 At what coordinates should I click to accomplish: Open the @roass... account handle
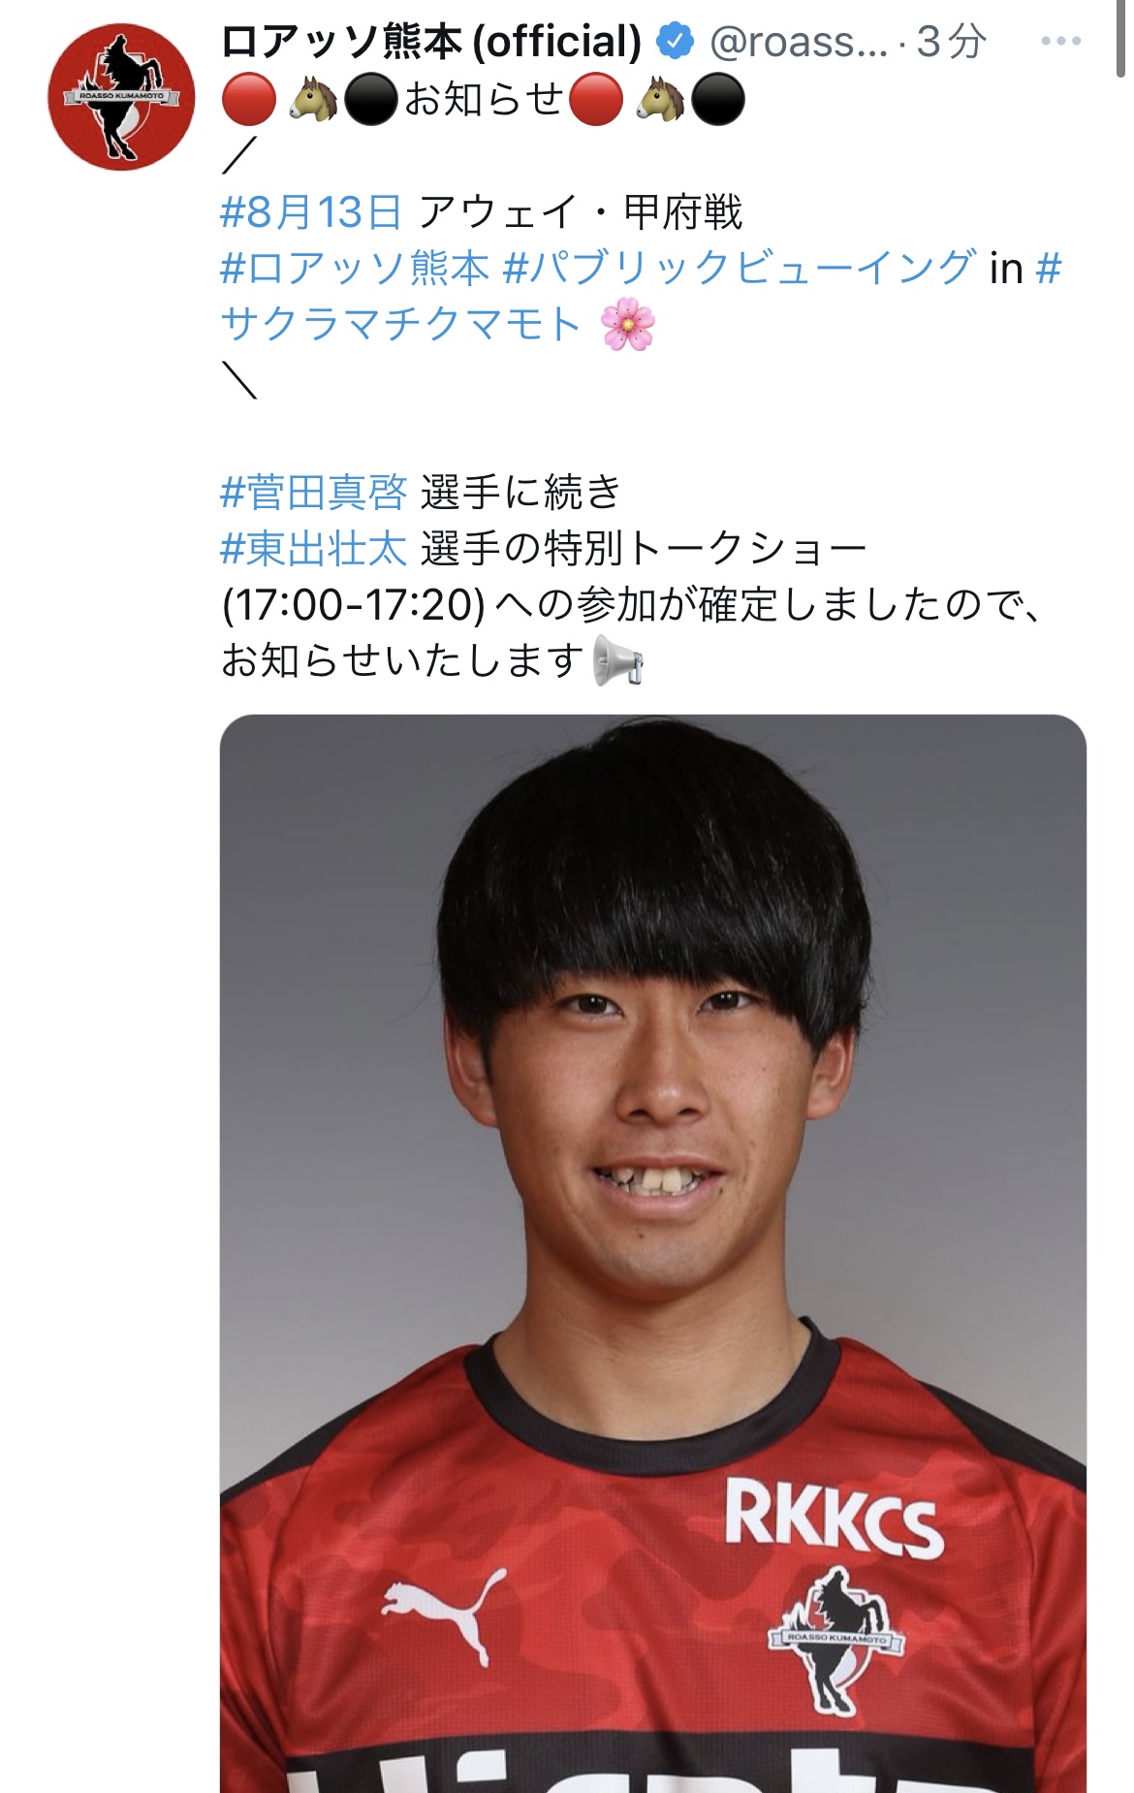click(x=799, y=42)
